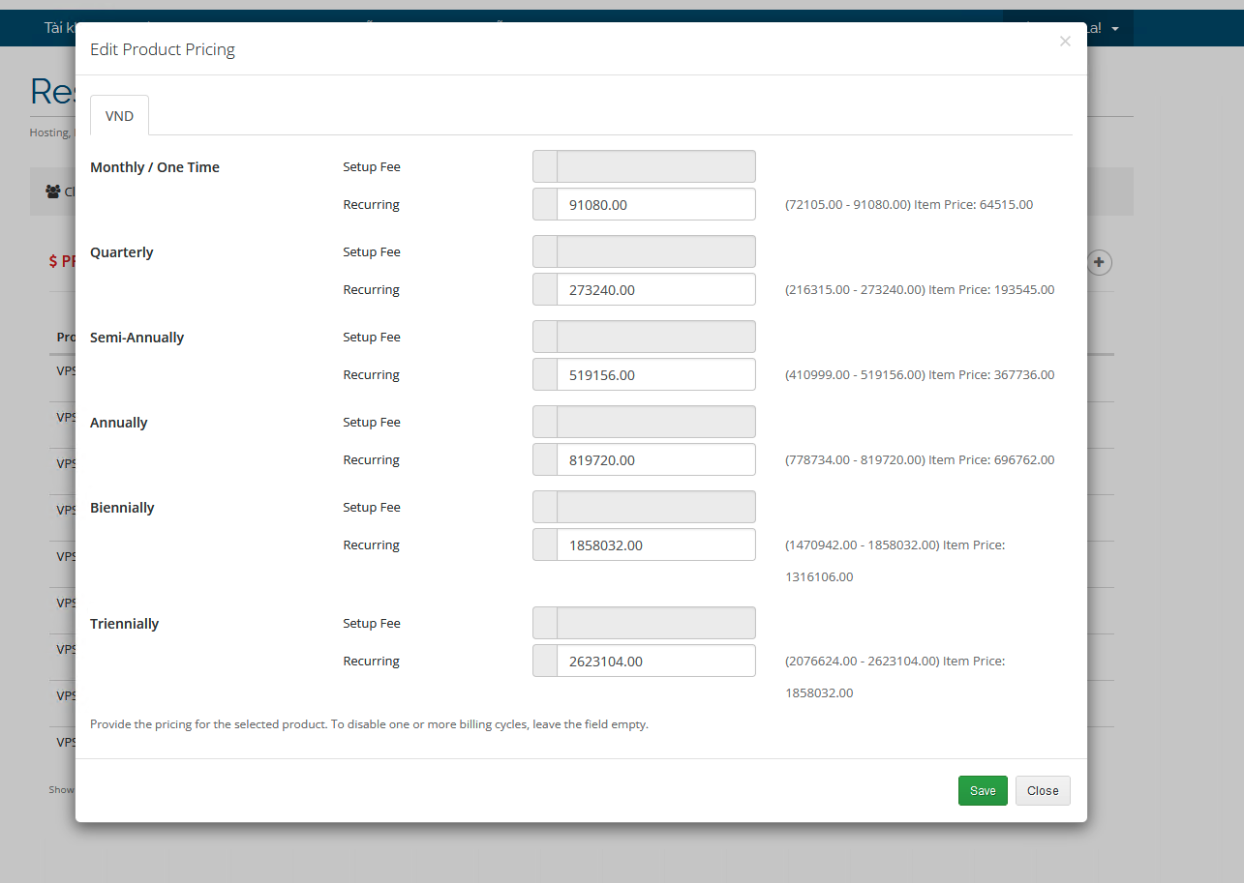Click the Biennially Recurring price input

point(655,545)
